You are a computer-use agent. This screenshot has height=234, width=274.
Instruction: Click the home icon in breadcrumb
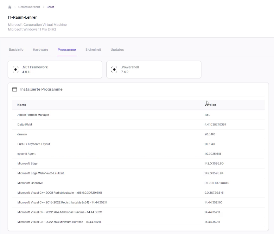10,7
